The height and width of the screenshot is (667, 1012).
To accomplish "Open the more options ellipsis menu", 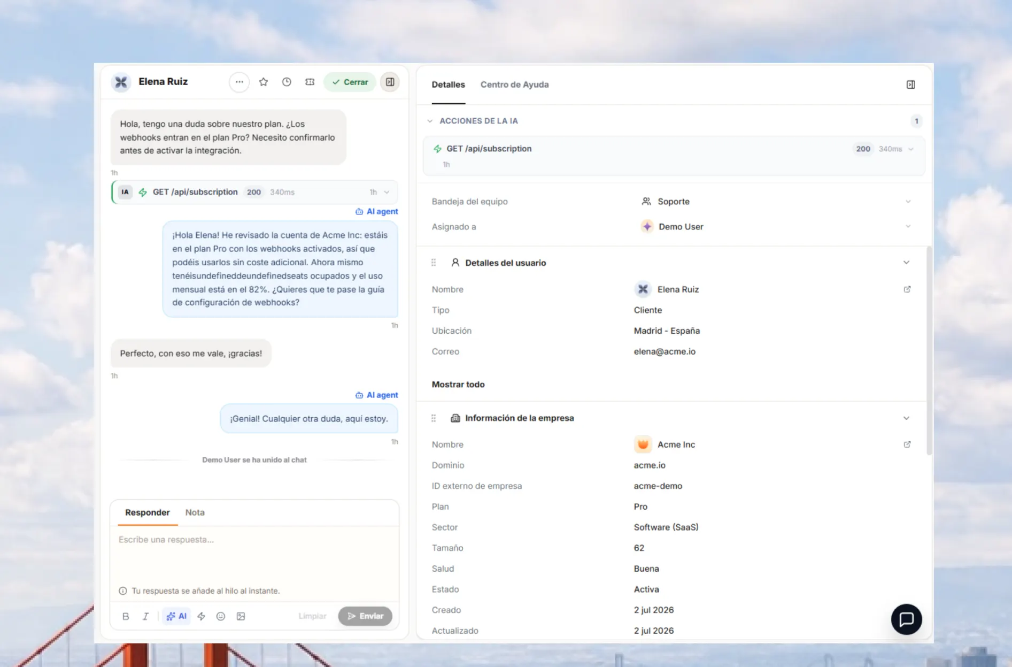I will pos(239,82).
